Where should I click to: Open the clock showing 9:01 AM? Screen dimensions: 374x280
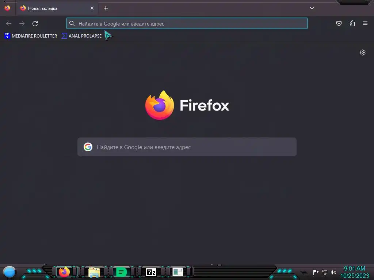pyautogui.click(x=354, y=272)
